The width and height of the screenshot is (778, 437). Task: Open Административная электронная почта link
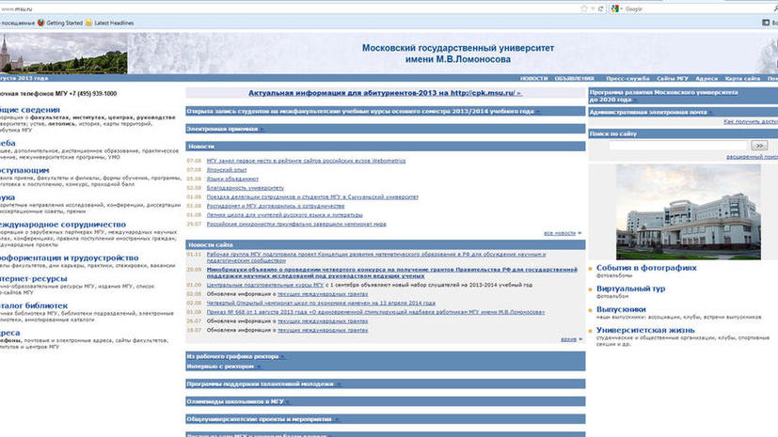(650, 113)
